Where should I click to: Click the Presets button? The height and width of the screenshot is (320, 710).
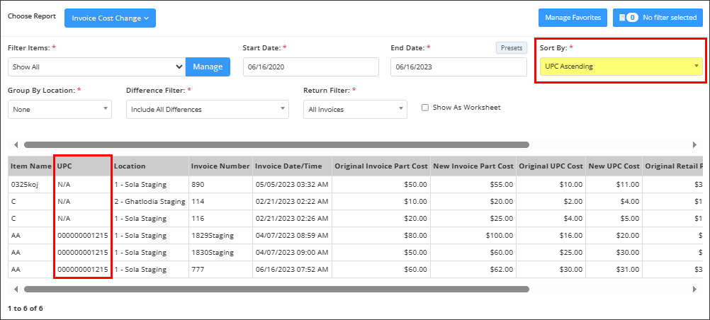pyautogui.click(x=511, y=48)
